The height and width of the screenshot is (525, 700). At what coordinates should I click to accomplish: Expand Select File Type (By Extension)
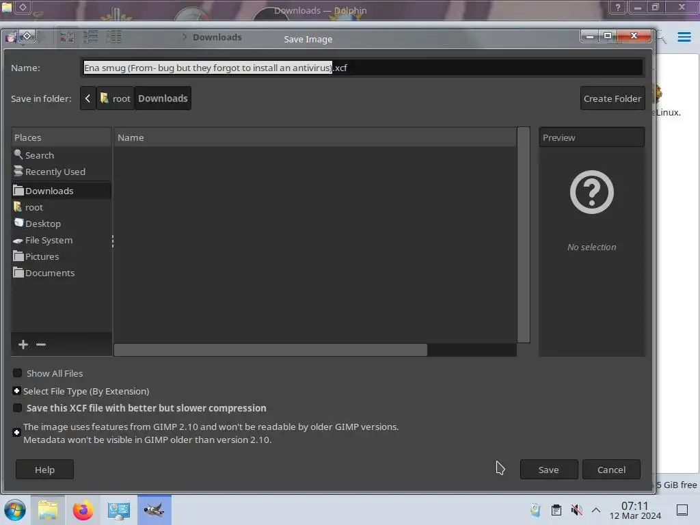coord(16,391)
